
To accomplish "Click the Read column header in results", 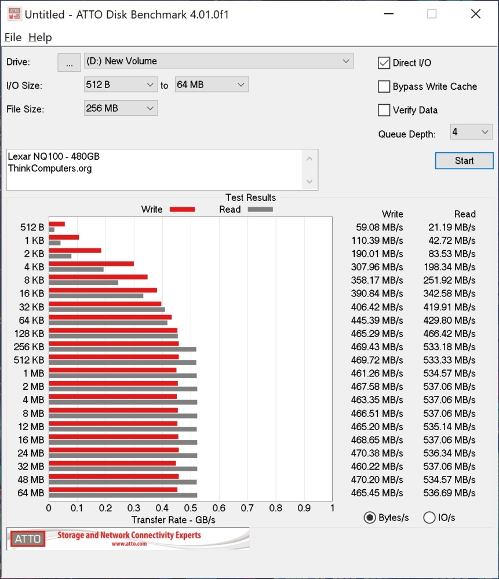I will (x=465, y=214).
